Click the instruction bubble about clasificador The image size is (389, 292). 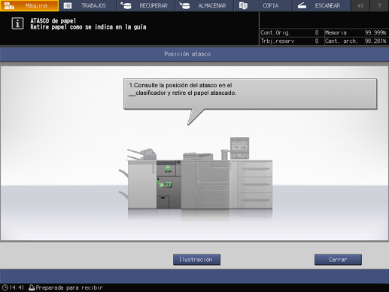[250, 94]
